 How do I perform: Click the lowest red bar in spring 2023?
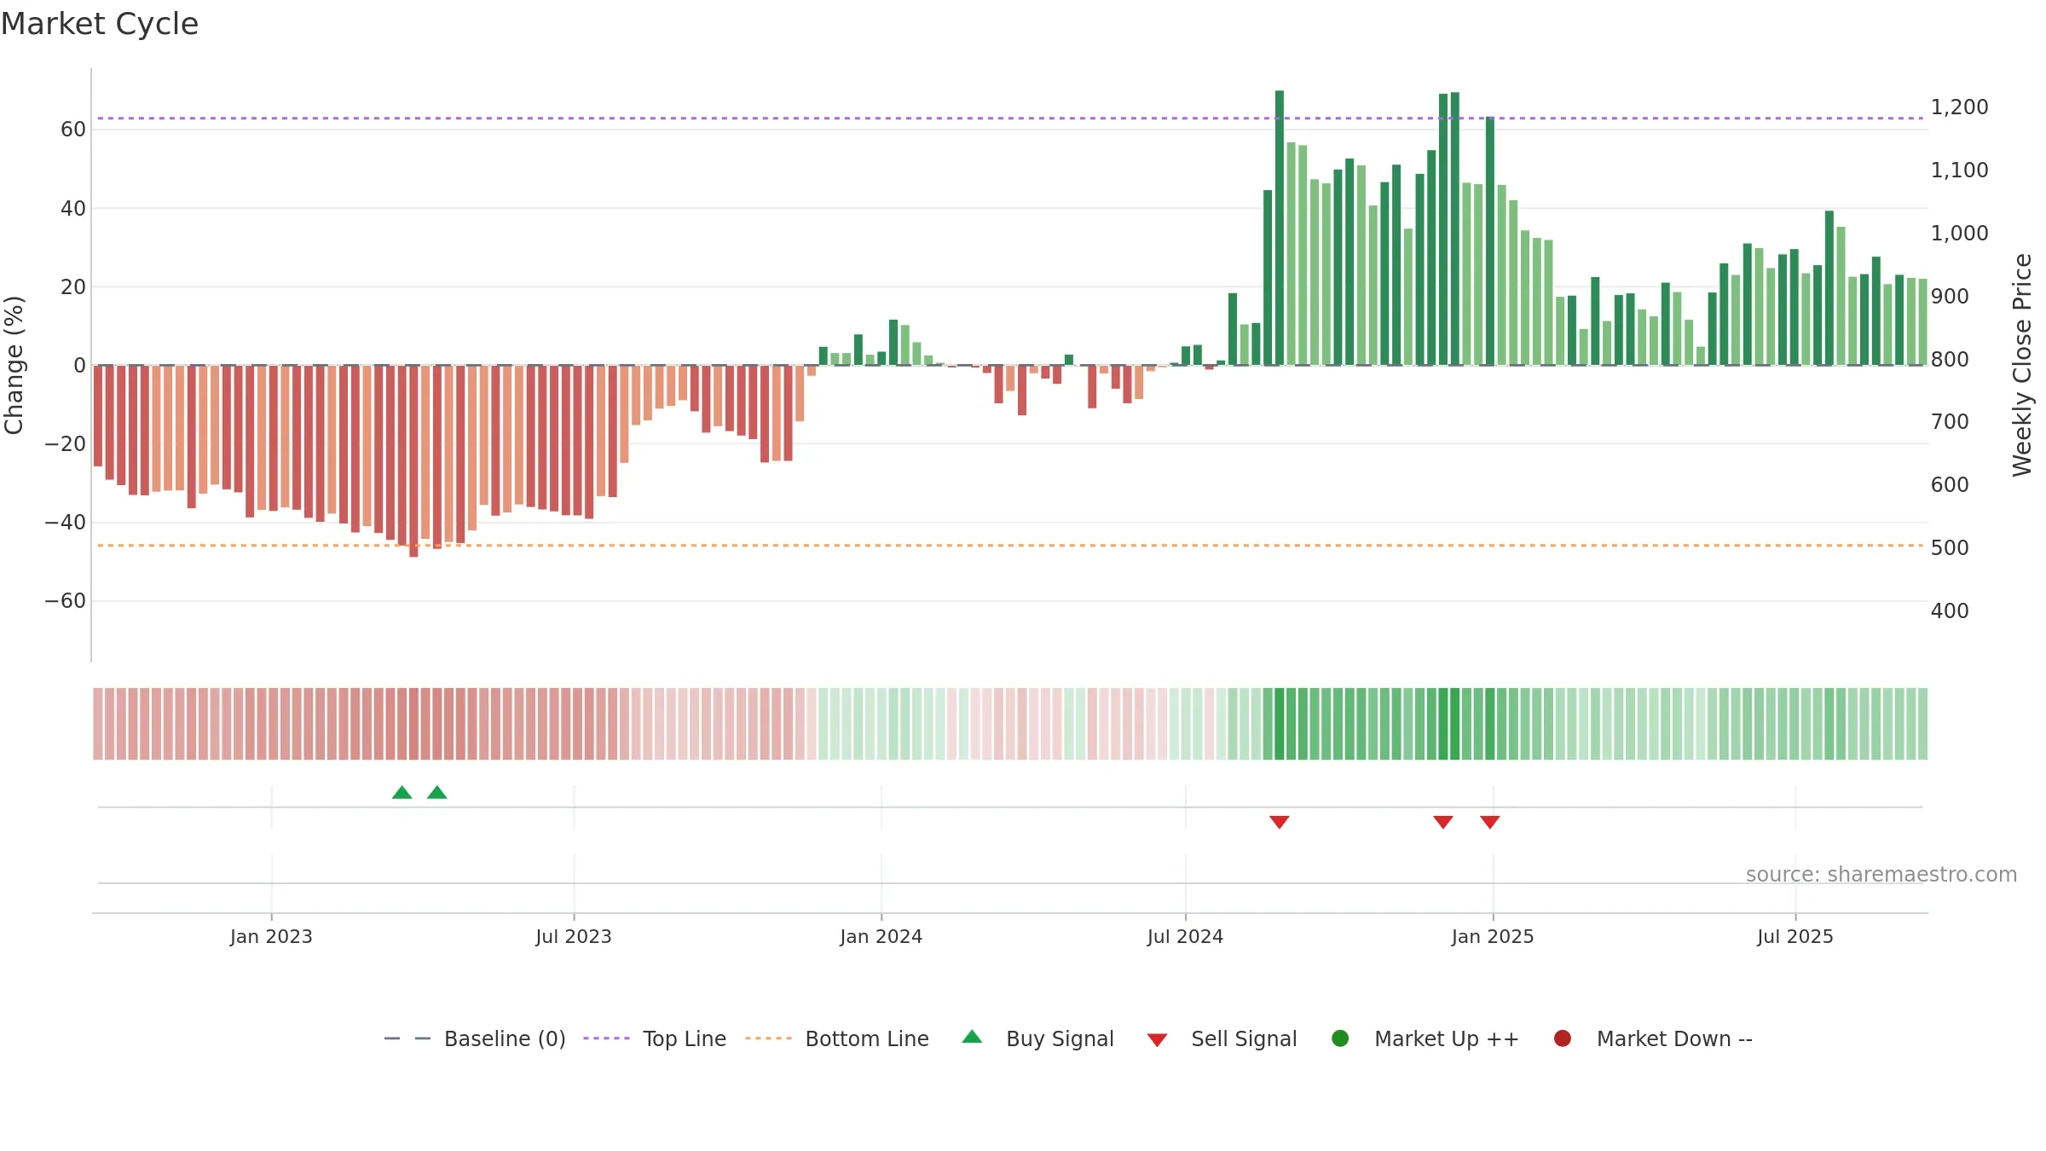point(413,461)
